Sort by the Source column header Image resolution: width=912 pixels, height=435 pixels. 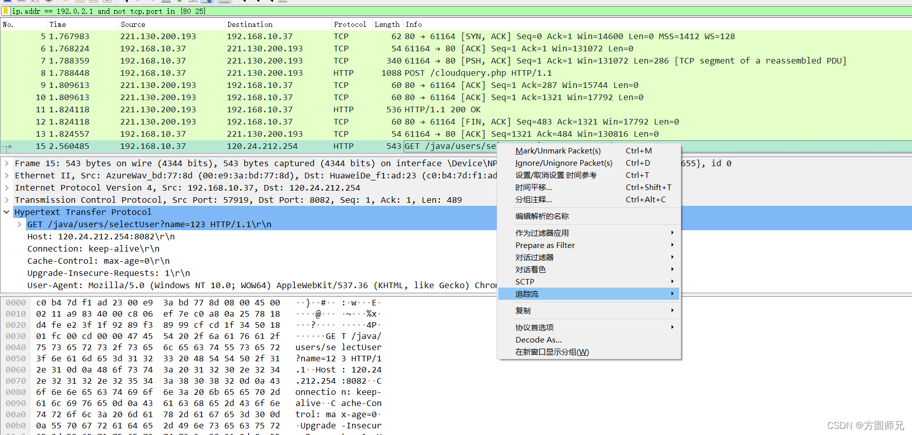tap(171, 24)
